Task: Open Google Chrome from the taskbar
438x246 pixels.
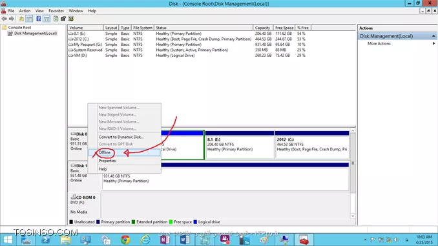Action: point(125,240)
